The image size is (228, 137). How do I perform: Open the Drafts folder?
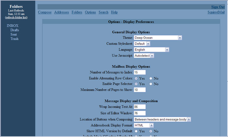(15, 30)
